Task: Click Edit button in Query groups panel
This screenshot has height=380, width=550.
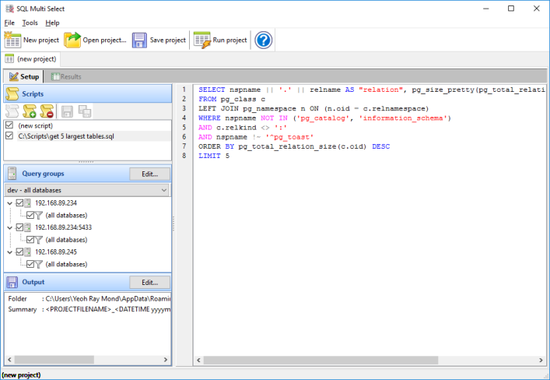Action: pos(149,174)
